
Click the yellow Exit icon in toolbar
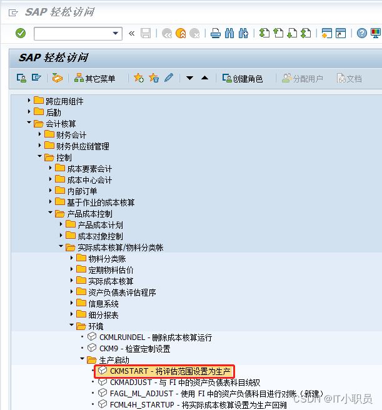pyautogui.click(x=181, y=33)
